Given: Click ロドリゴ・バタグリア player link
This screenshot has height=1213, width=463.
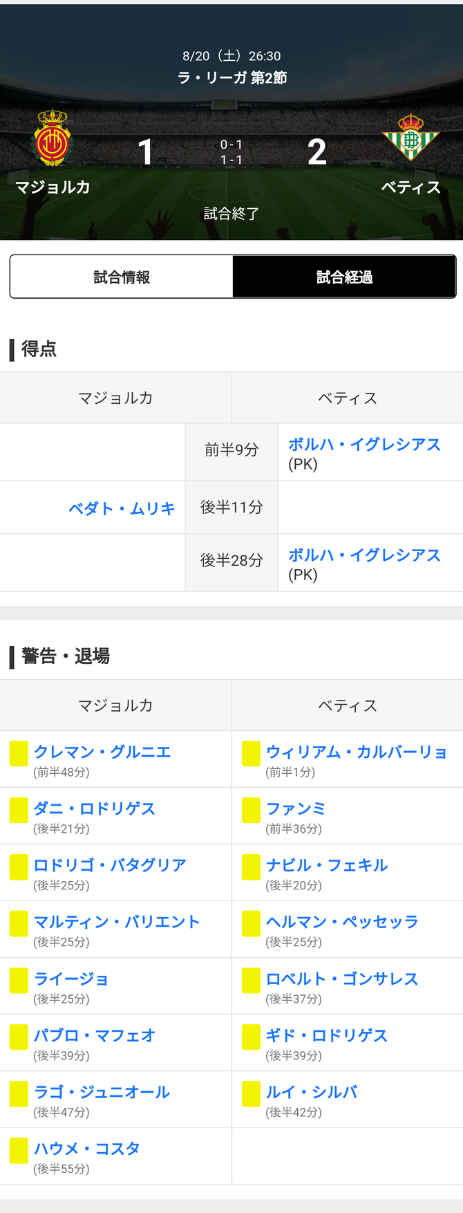Looking at the screenshot, I should pyautogui.click(x=110, y=866).
